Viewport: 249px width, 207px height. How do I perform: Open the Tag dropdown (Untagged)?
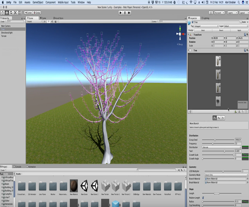pyautogui.click(x=206, y=26)
